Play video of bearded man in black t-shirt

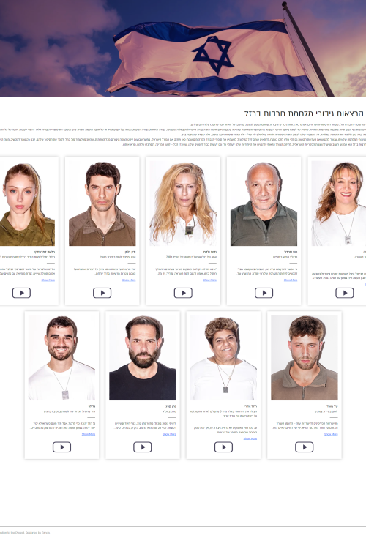(x=143, y=447)
